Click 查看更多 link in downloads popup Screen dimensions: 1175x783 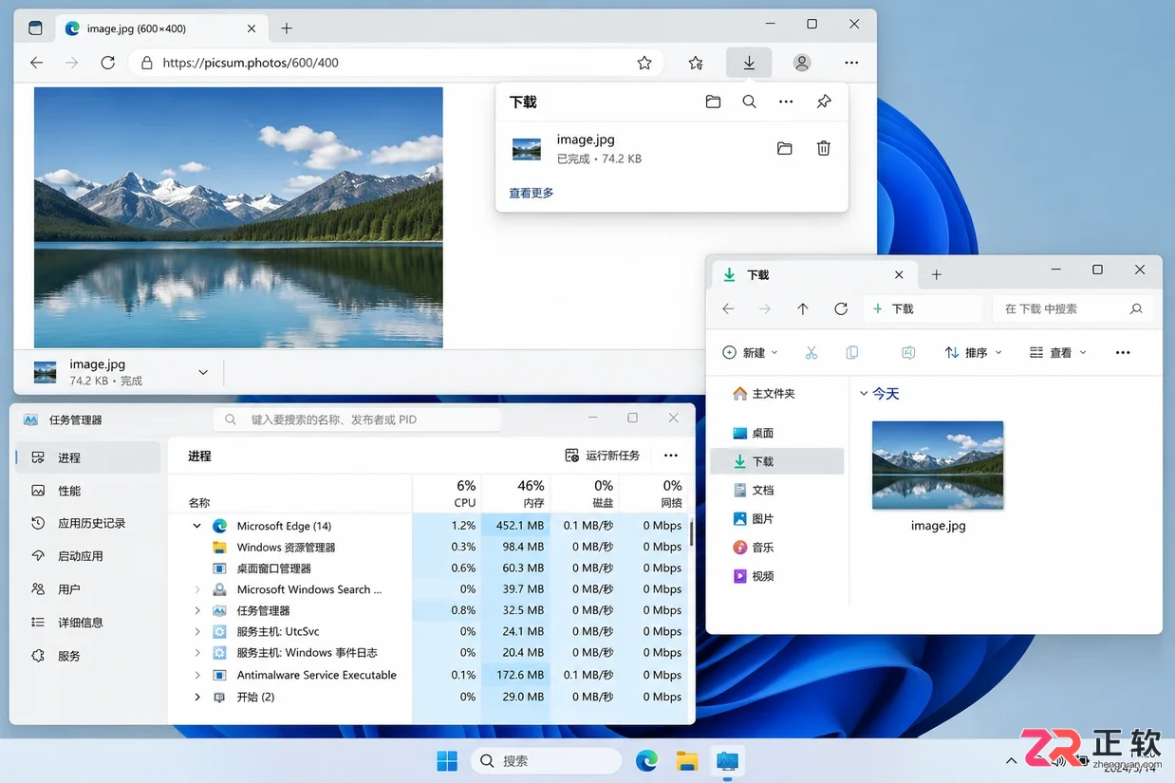point(532,193)
